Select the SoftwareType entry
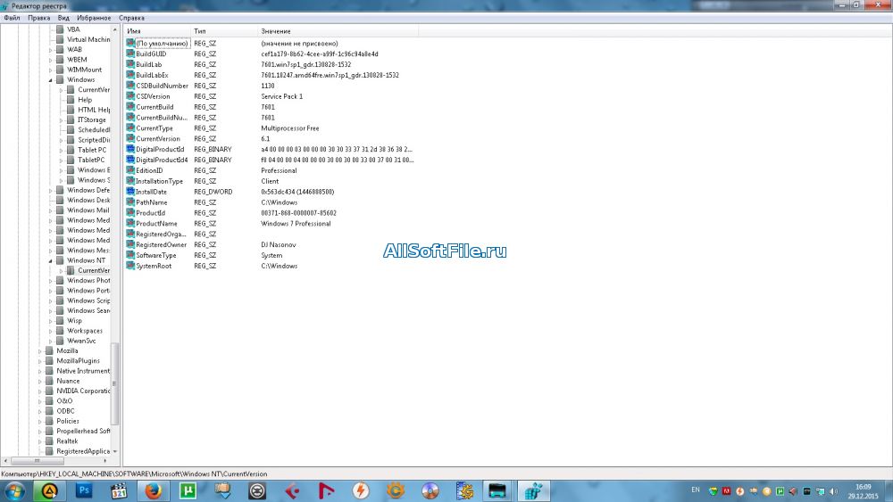Screen dimensions: 893x502 pyautogui.click(x=156, y=255)
